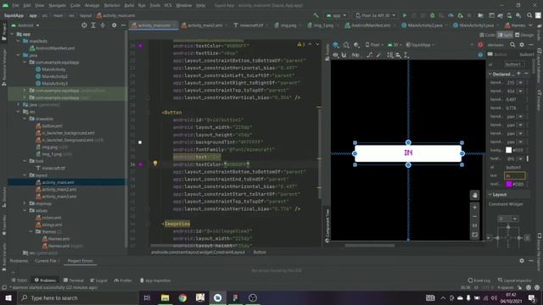Screen dimensions: 543x305
Task: Open the Refactor menu
Action: [x=112, y=5]
